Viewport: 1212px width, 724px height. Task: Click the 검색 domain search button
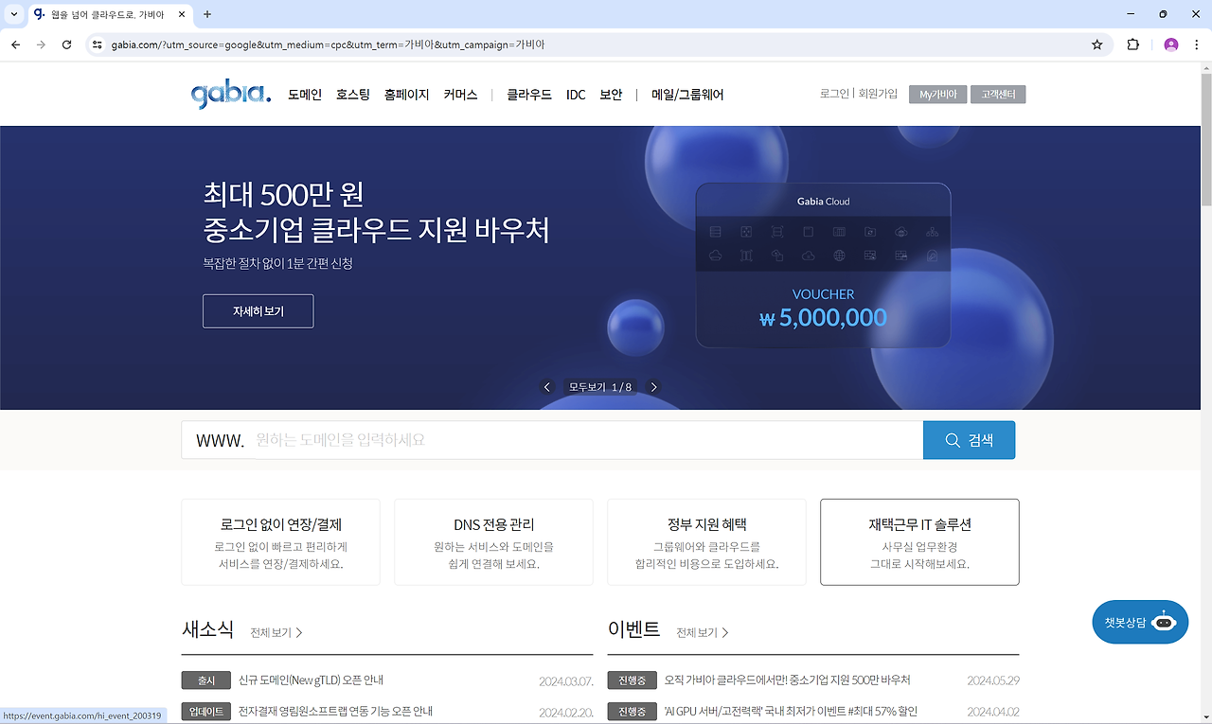click(x=969, y=440)
